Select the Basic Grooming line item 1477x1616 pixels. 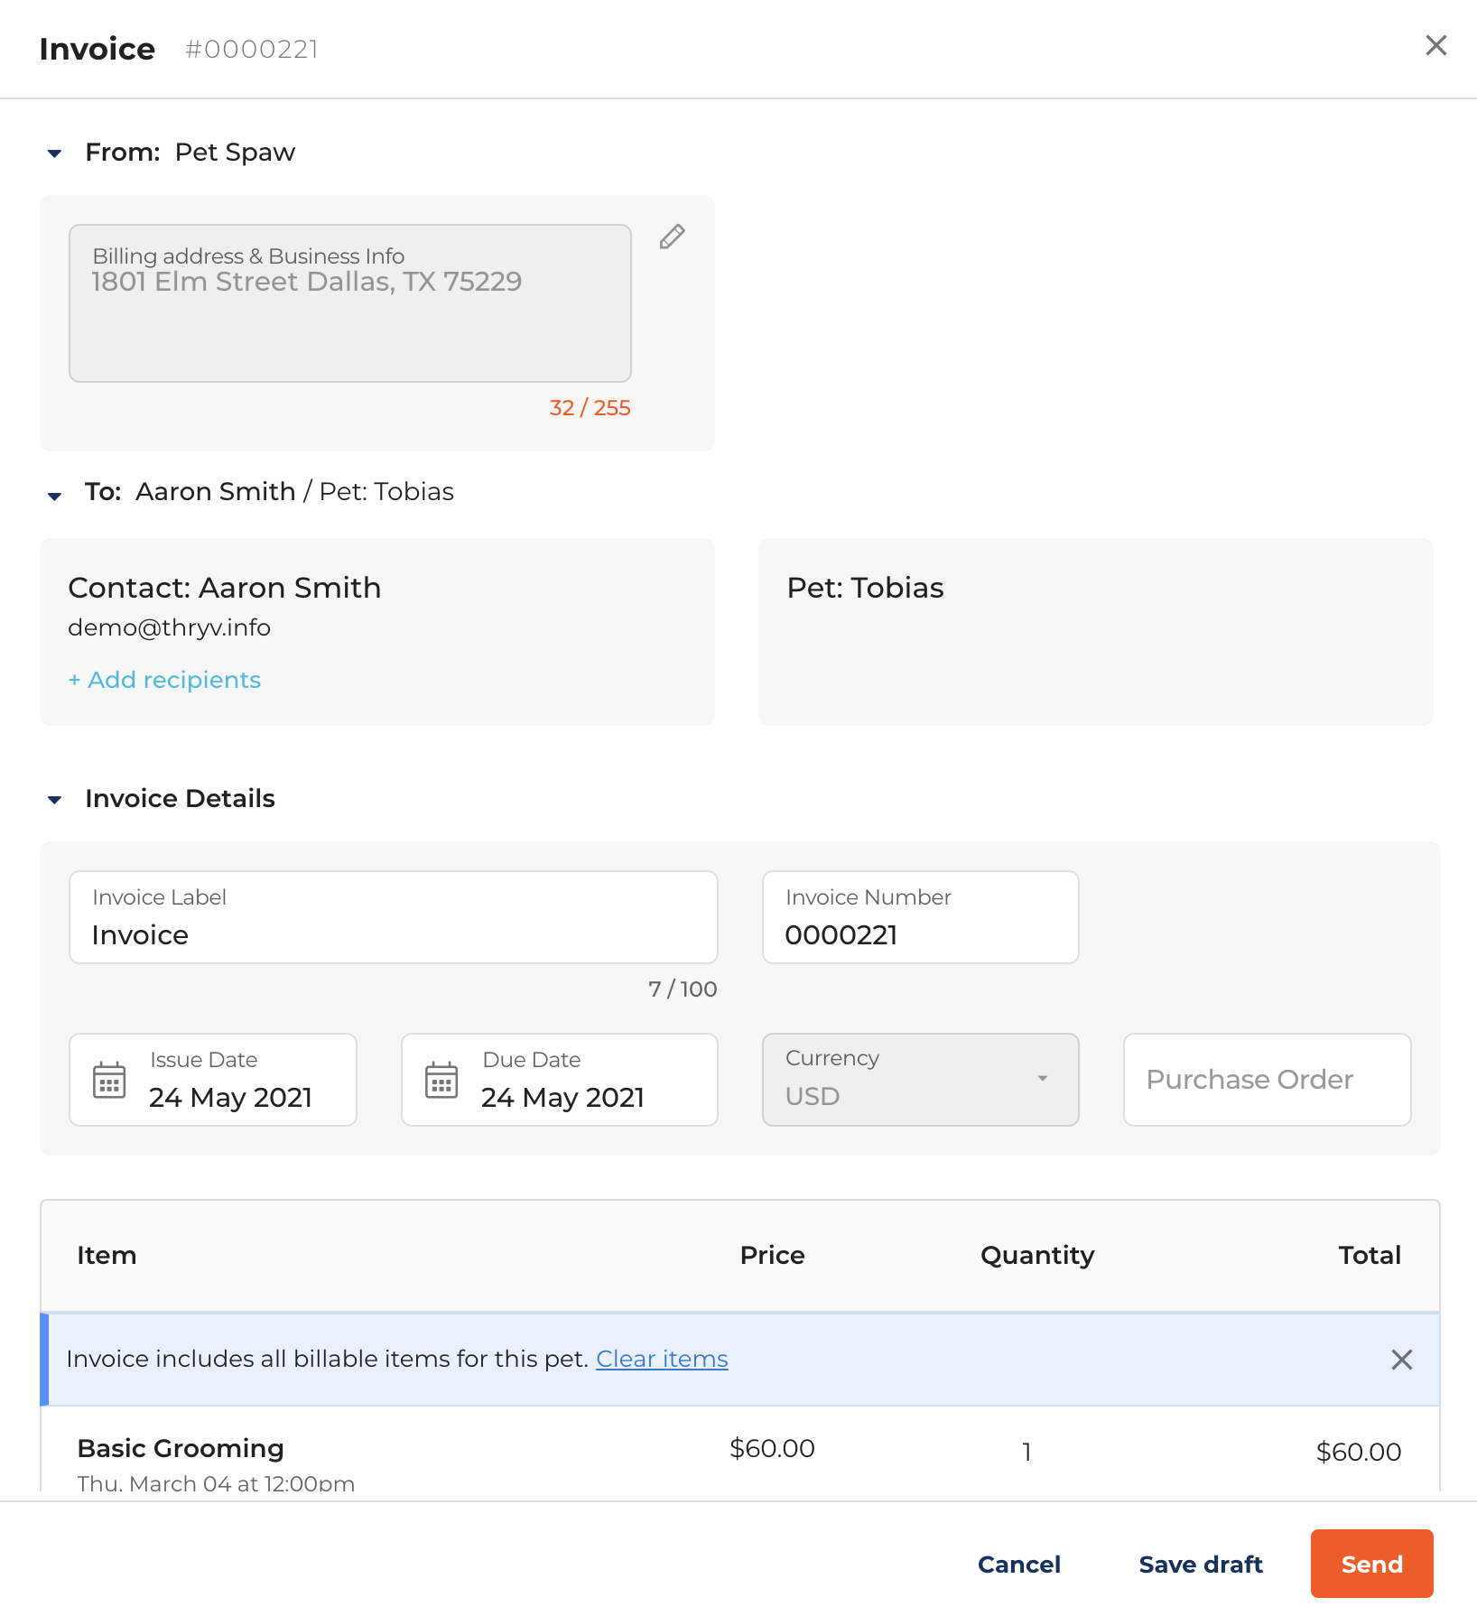pos(181,1448)
